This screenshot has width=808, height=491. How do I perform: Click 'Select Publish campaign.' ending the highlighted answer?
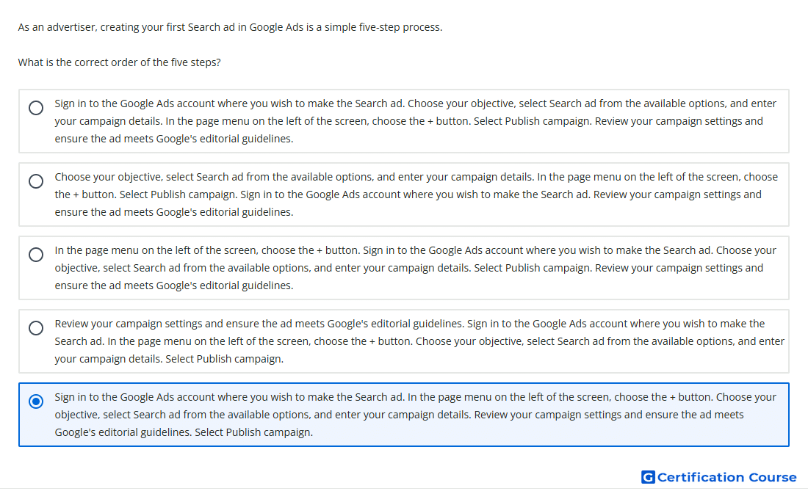[x=253, y=432]
